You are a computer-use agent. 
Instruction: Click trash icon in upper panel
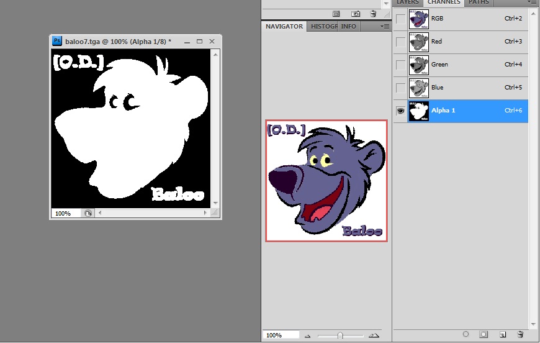372,13
